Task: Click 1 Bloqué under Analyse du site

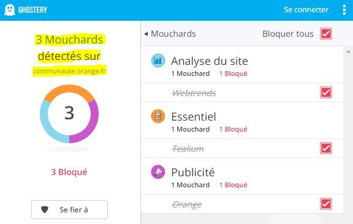Action: [233, 73]
